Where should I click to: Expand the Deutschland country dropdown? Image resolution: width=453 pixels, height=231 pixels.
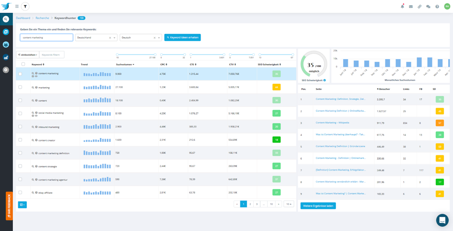(x=115, y=37)
